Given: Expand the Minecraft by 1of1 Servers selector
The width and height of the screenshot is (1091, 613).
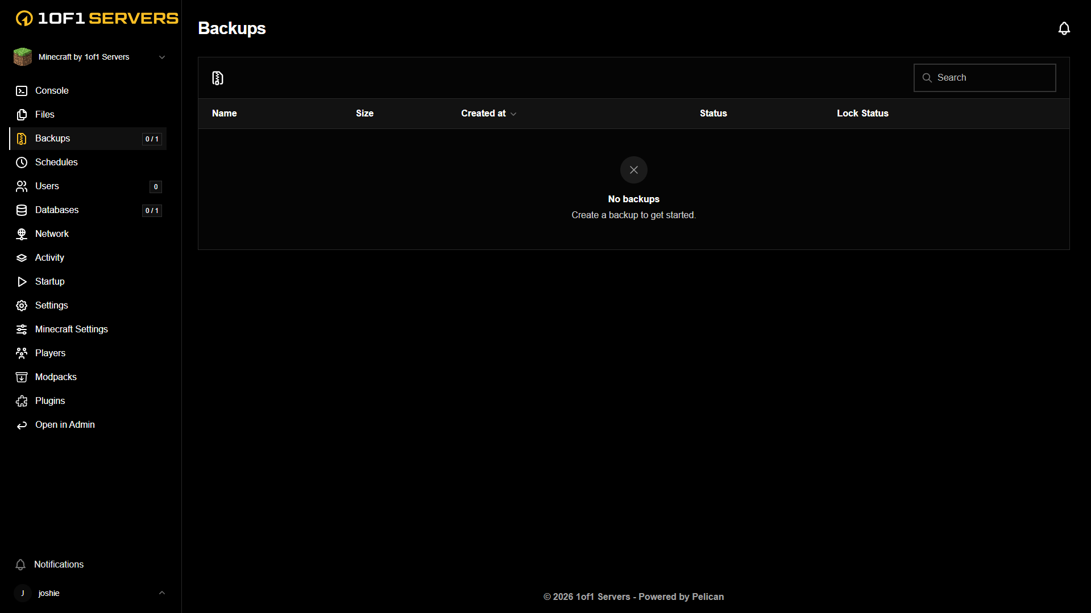Looking at the screenshot, I should 90,57.
